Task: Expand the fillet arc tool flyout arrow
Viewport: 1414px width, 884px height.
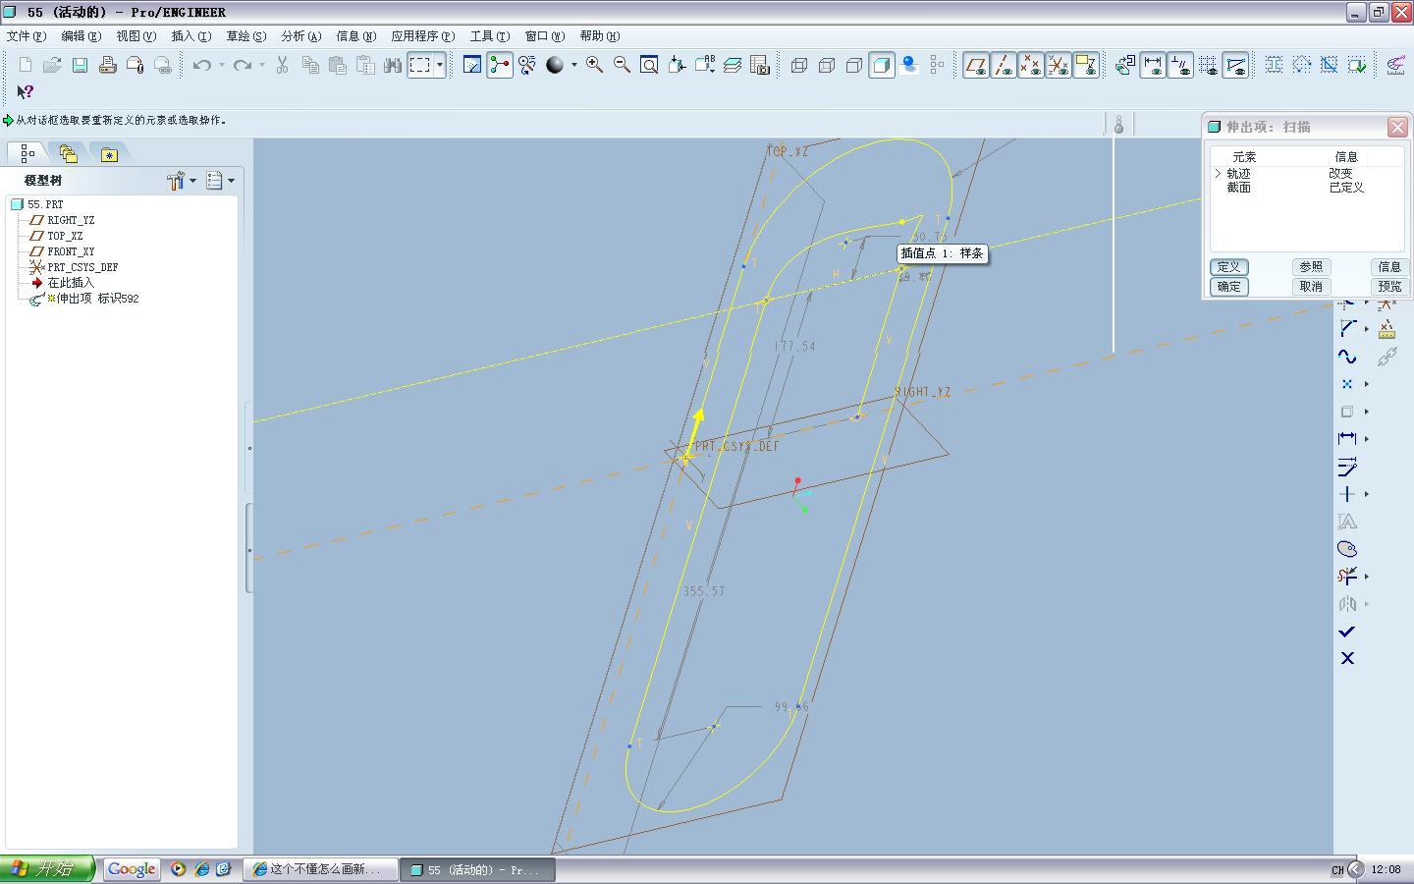Action: 1367,329
